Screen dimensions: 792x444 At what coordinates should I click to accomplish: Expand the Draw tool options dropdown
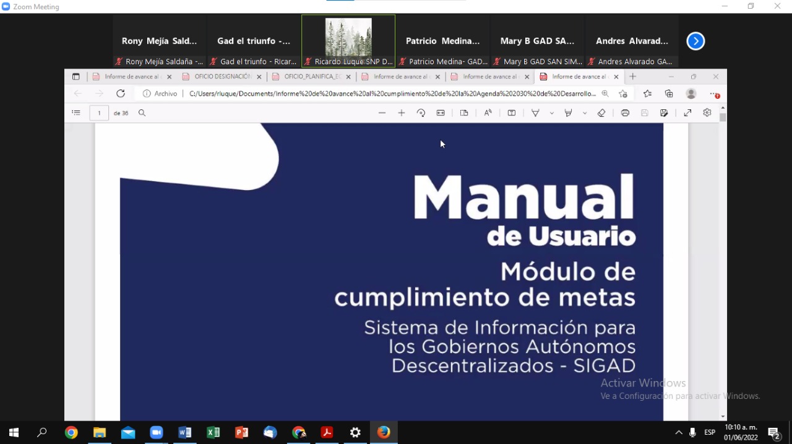551,113
